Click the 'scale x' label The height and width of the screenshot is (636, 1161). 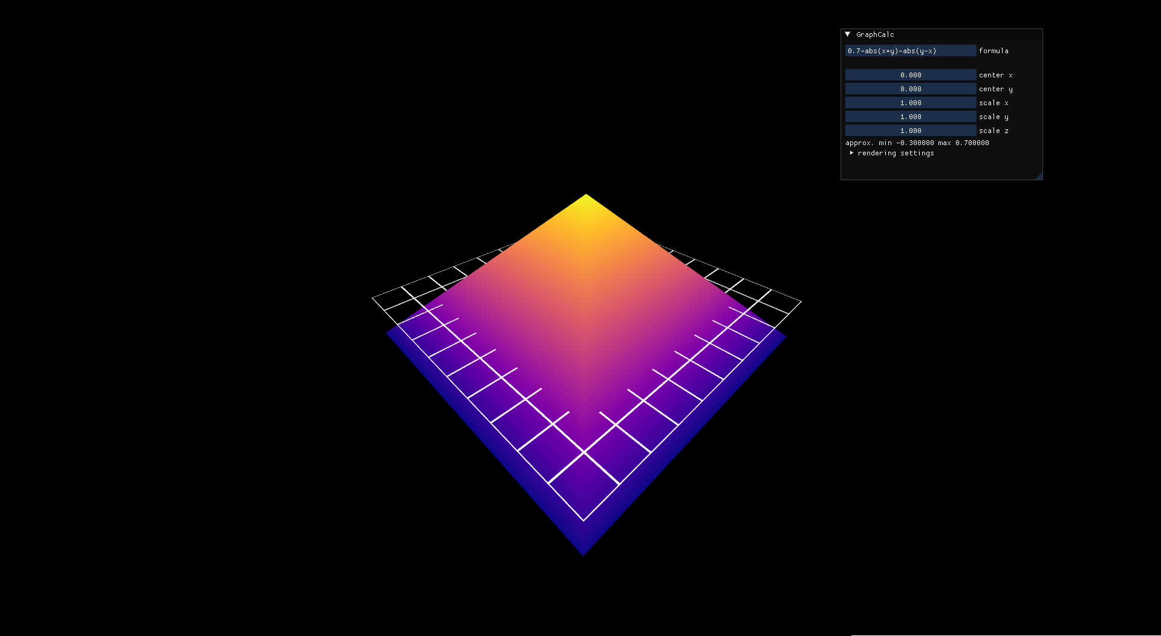coord(994,103)
